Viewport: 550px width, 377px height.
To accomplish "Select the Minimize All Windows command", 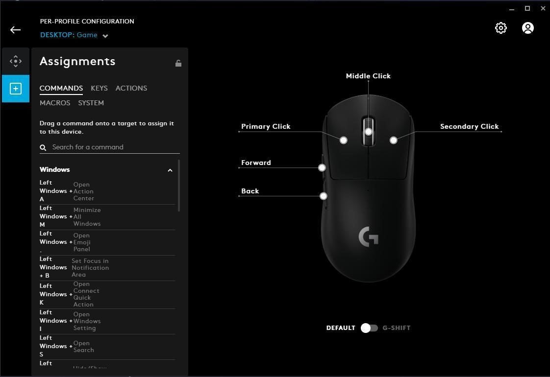I will (107, 217).
